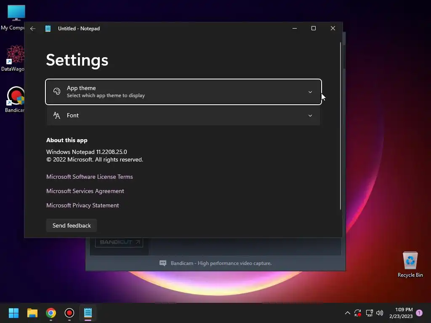This screenshot has width=431, height=323.
Task: Open Bandicam from the taskbar
Action: click(69, 313)
